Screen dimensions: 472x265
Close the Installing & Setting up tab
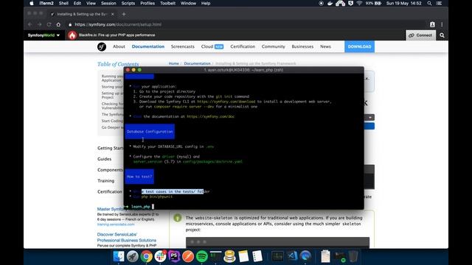(x=113, y=14)
